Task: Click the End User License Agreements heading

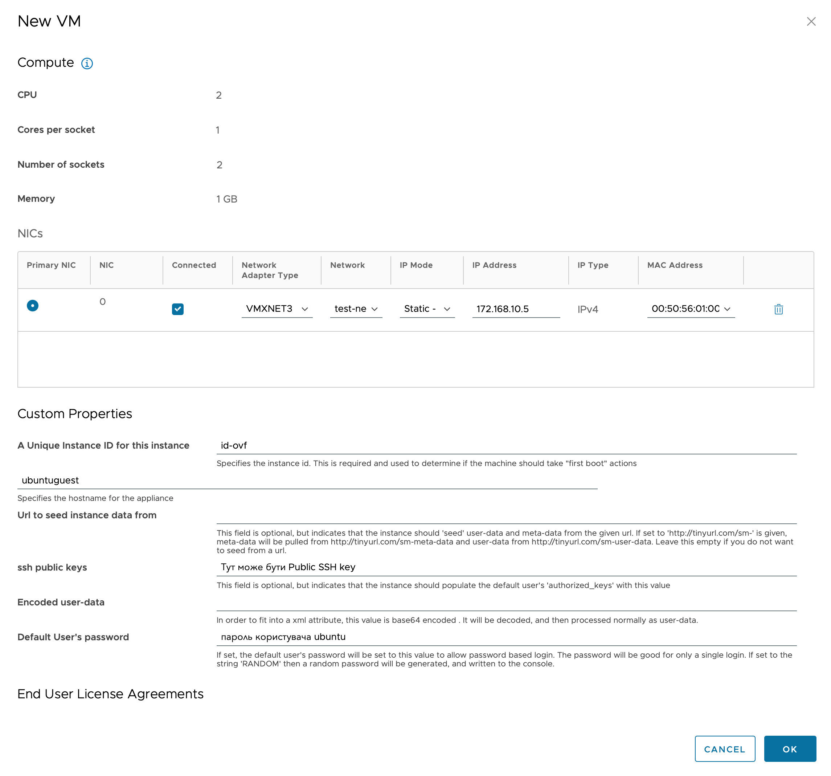Action: click(110, 694)
